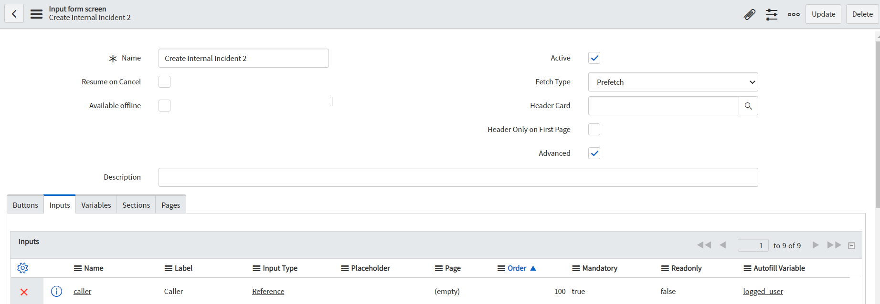Open the Readonly column menu icon
This screenshot has width=880, height=304.
click(x=665, y=268)
